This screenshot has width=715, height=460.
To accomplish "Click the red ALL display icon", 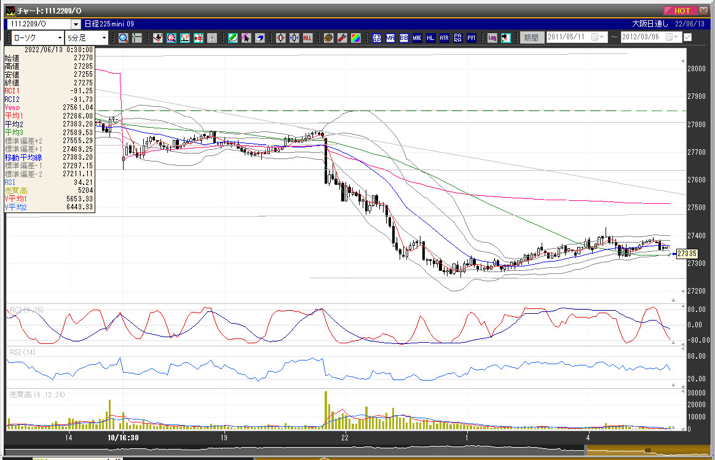I will click(x=307, y=38).
